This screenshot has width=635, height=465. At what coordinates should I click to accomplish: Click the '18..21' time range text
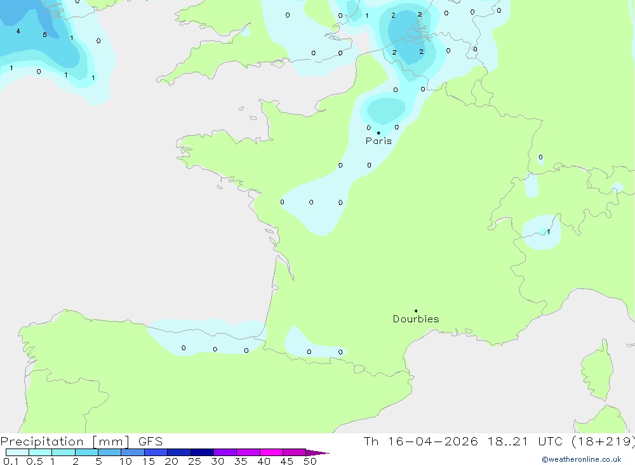tap(508, 442)
